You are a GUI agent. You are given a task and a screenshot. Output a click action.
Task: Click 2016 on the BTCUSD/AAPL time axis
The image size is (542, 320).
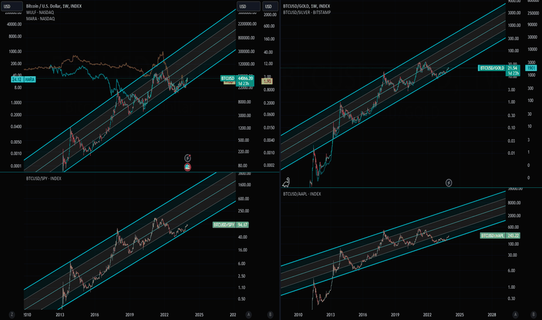pos(363,315)
